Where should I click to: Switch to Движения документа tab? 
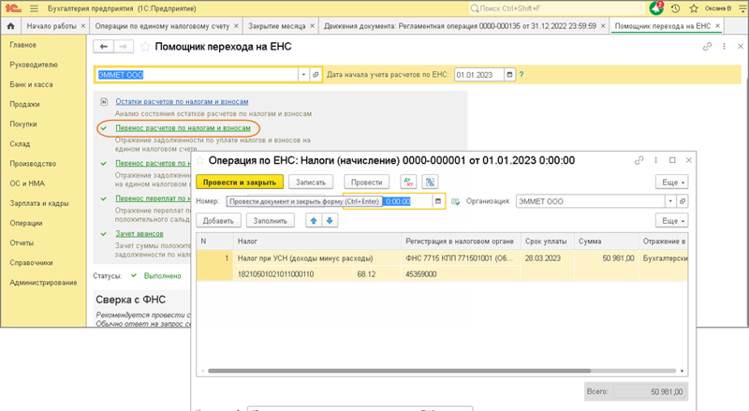click(x=460, y=26)
